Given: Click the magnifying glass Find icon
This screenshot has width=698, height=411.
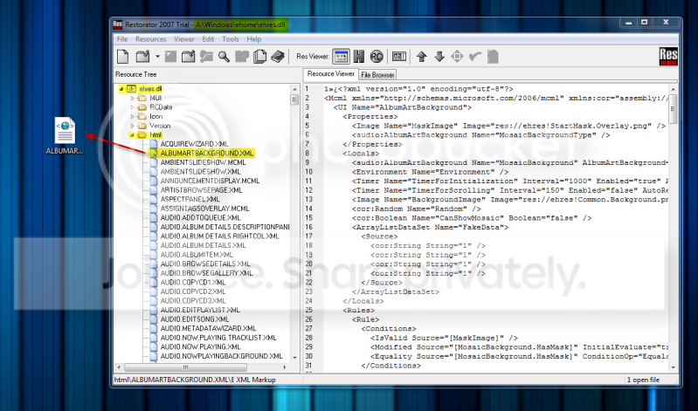Looking at the screenshot, I should [x=224, y=57].
